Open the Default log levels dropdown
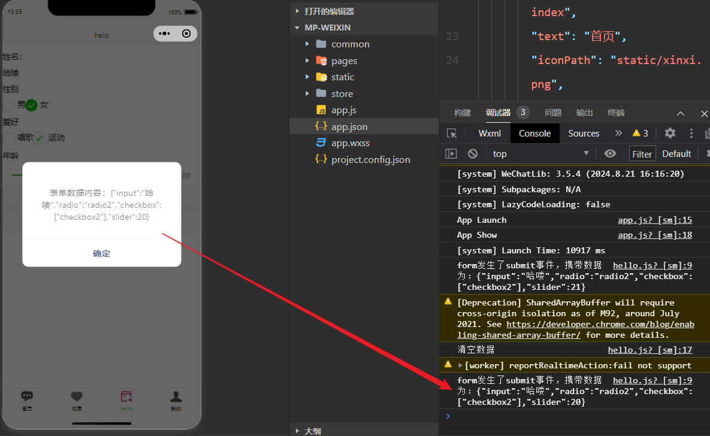The height and width of the screenshot is (436, 710). [676, 154]
